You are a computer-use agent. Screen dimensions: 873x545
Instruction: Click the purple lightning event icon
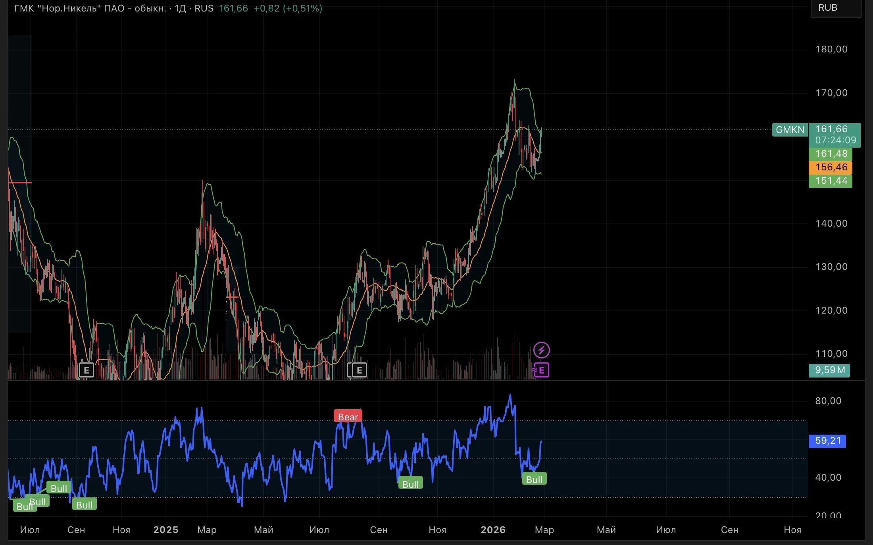[541, 350]
